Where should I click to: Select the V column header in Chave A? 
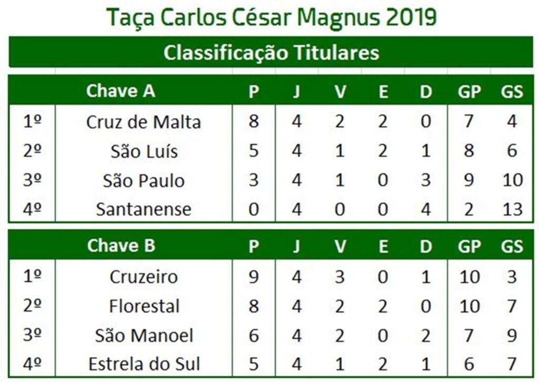(x=340, y=92)
